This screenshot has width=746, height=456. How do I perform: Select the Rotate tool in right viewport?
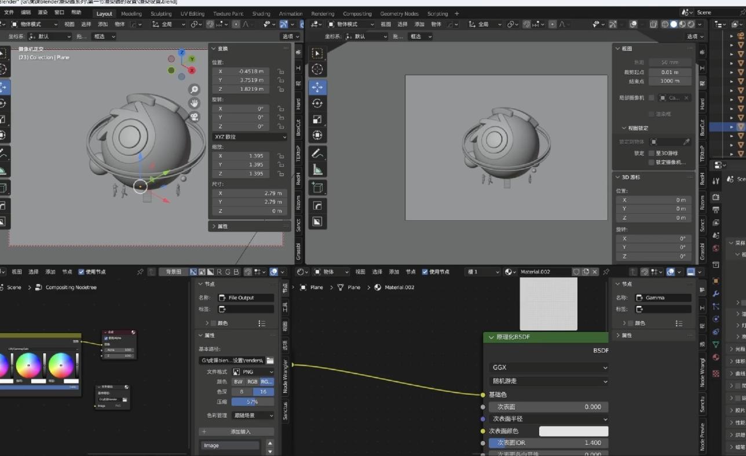click(317, 103)
